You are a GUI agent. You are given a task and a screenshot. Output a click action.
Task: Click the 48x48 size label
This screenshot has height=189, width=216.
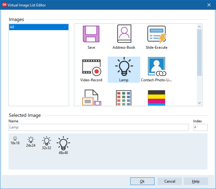(63, 153)
